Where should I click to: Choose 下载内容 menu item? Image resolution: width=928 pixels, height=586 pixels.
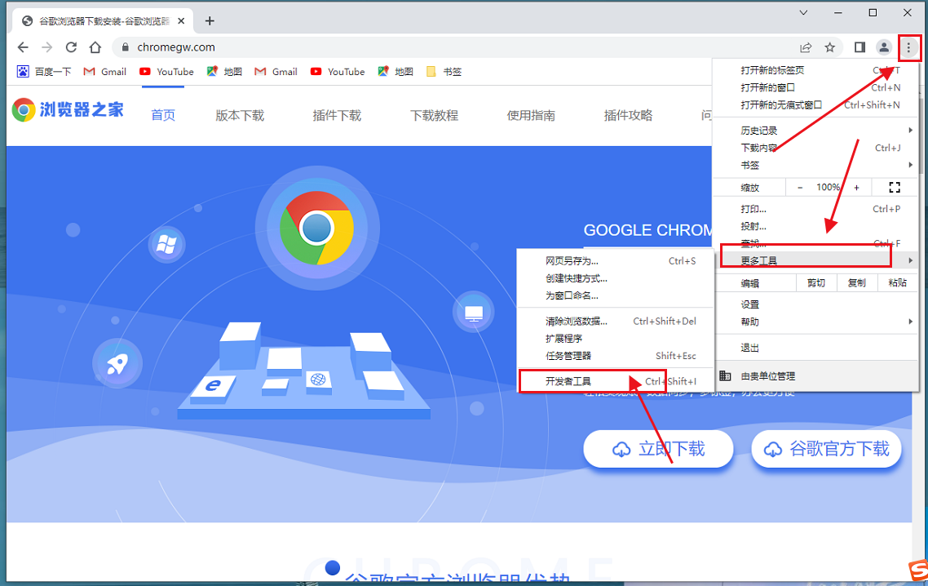(816, 148)
